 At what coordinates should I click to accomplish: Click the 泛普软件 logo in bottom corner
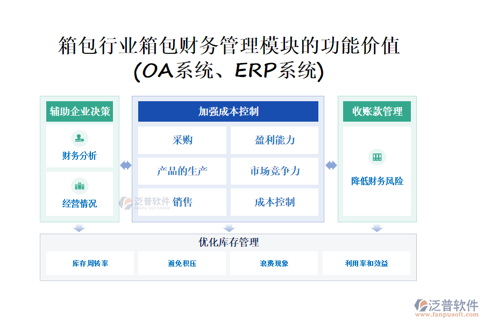(x=446, y=305)
